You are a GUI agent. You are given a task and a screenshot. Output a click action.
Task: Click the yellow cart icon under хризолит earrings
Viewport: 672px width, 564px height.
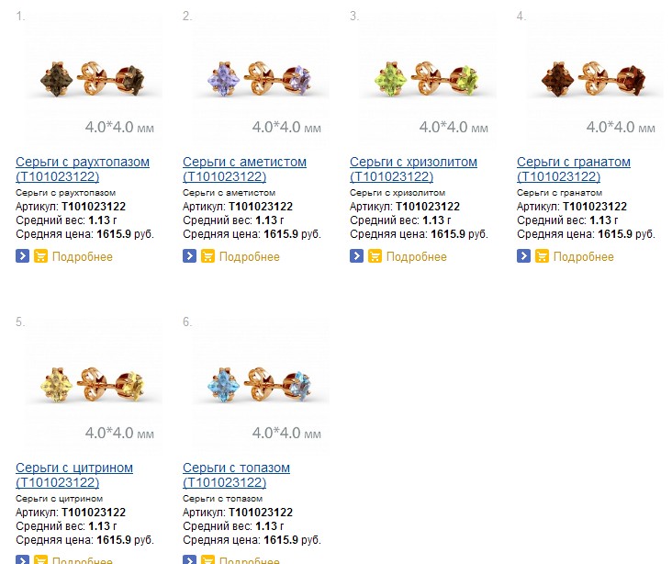[375, 256]
